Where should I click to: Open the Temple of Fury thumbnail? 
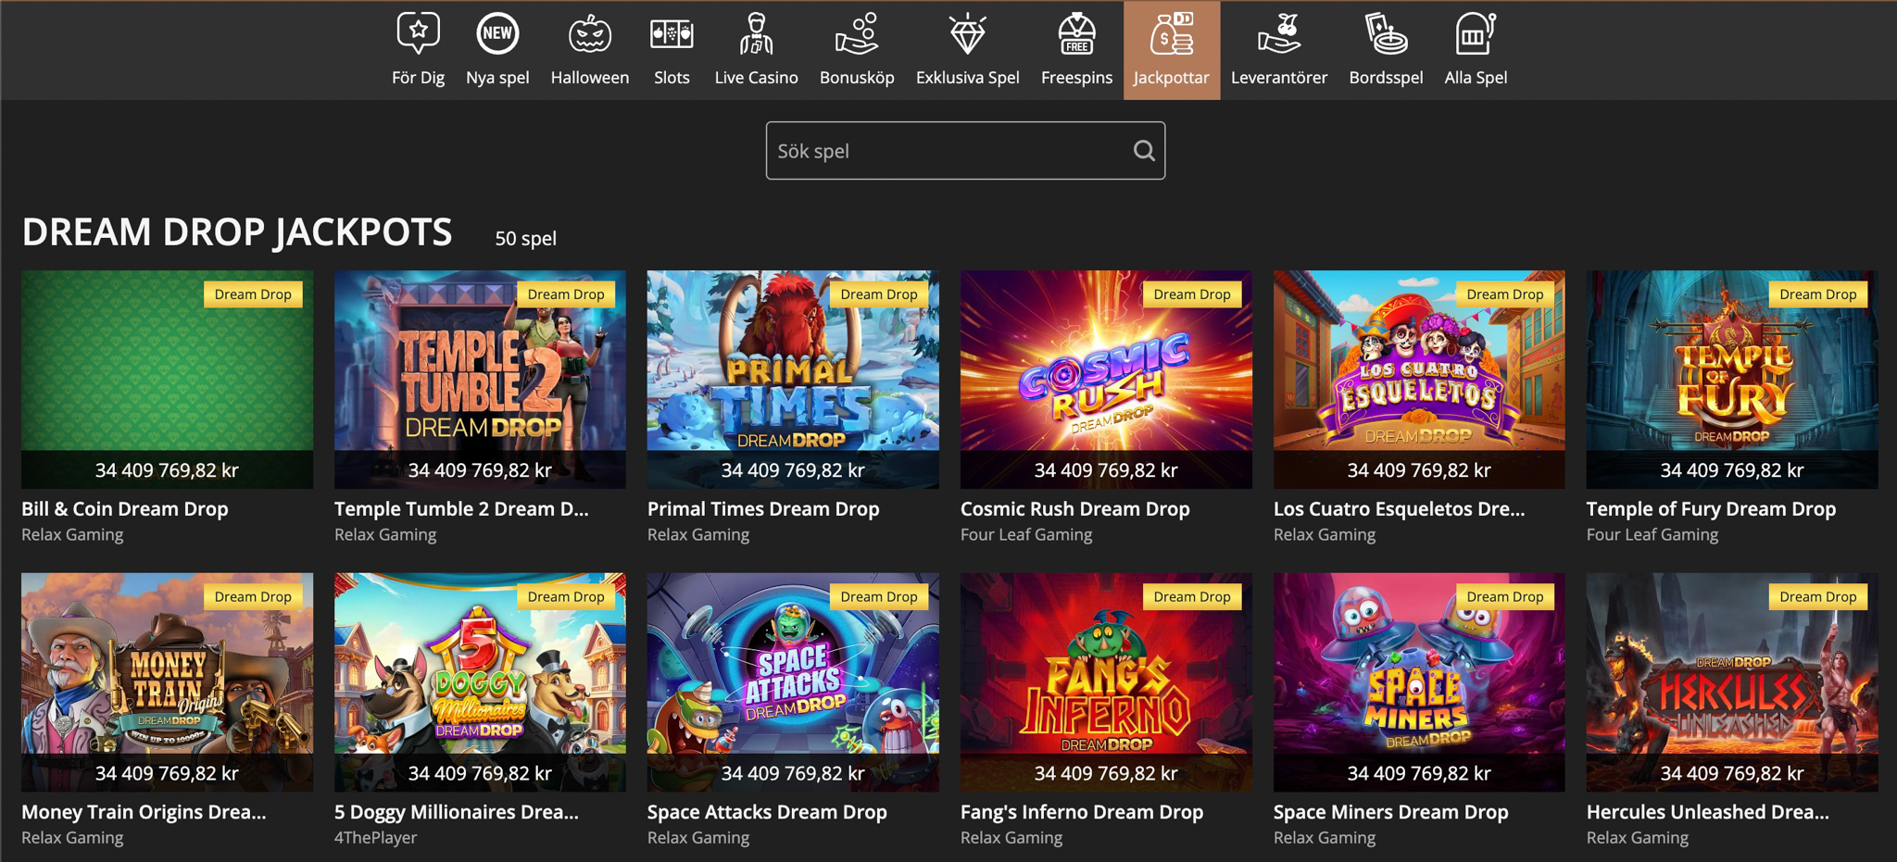coord(1732,379)
